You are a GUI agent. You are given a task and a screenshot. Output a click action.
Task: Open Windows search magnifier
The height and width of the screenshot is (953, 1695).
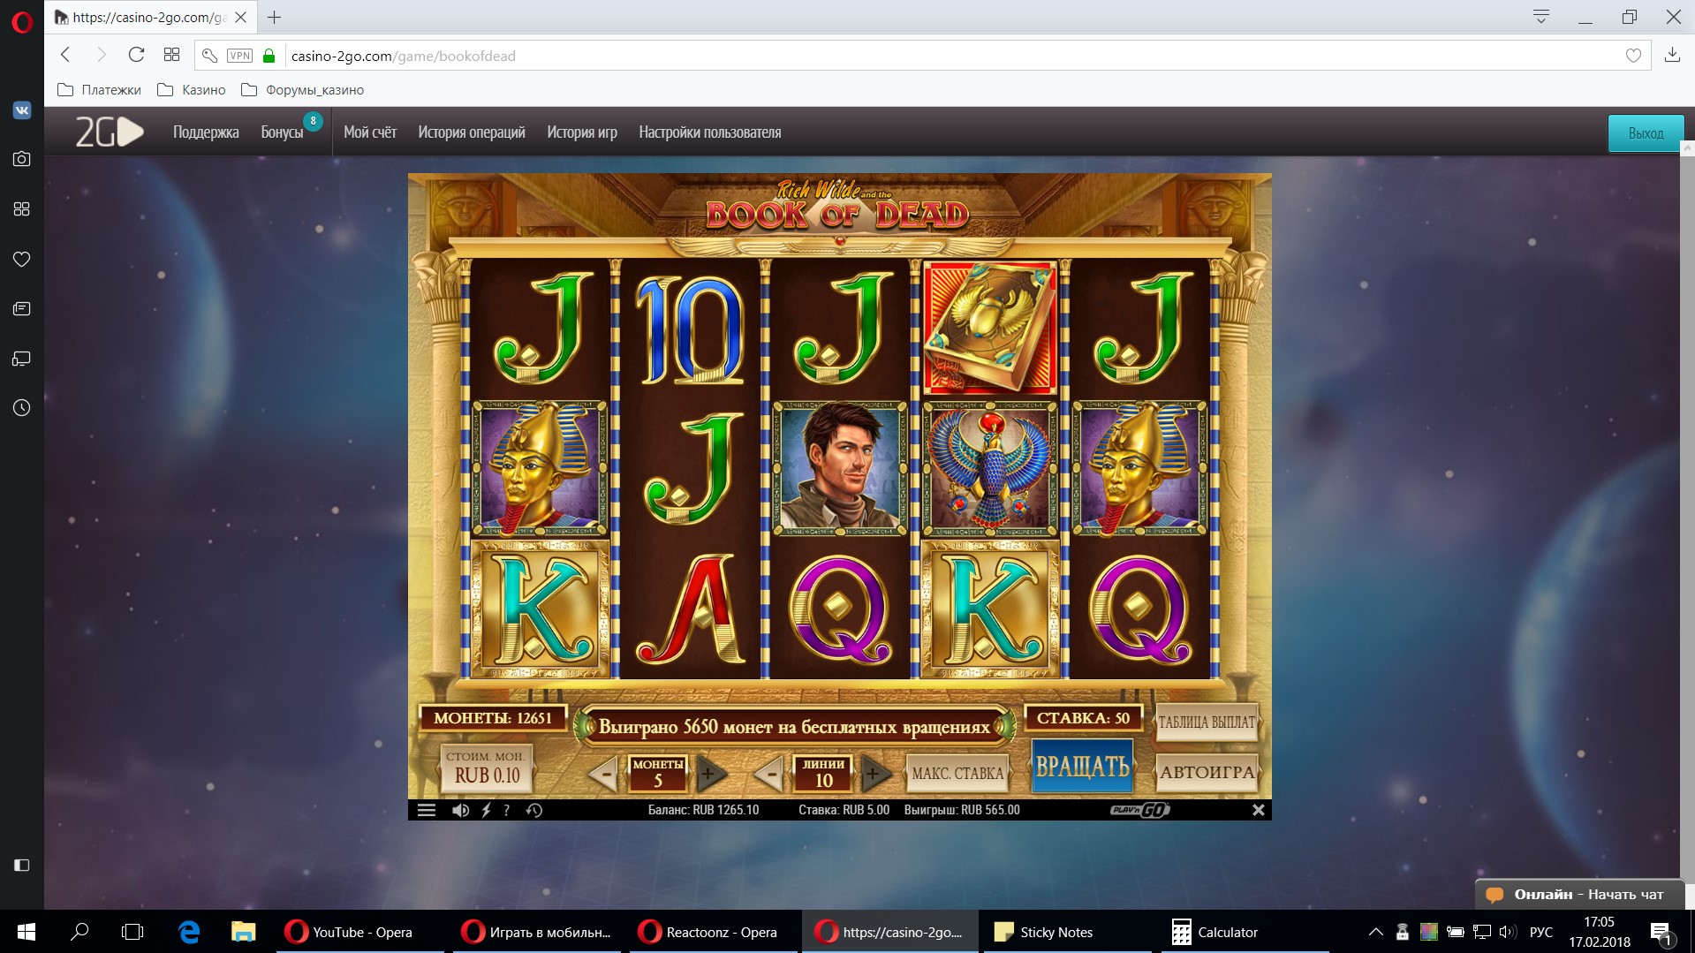pos(79,932)
